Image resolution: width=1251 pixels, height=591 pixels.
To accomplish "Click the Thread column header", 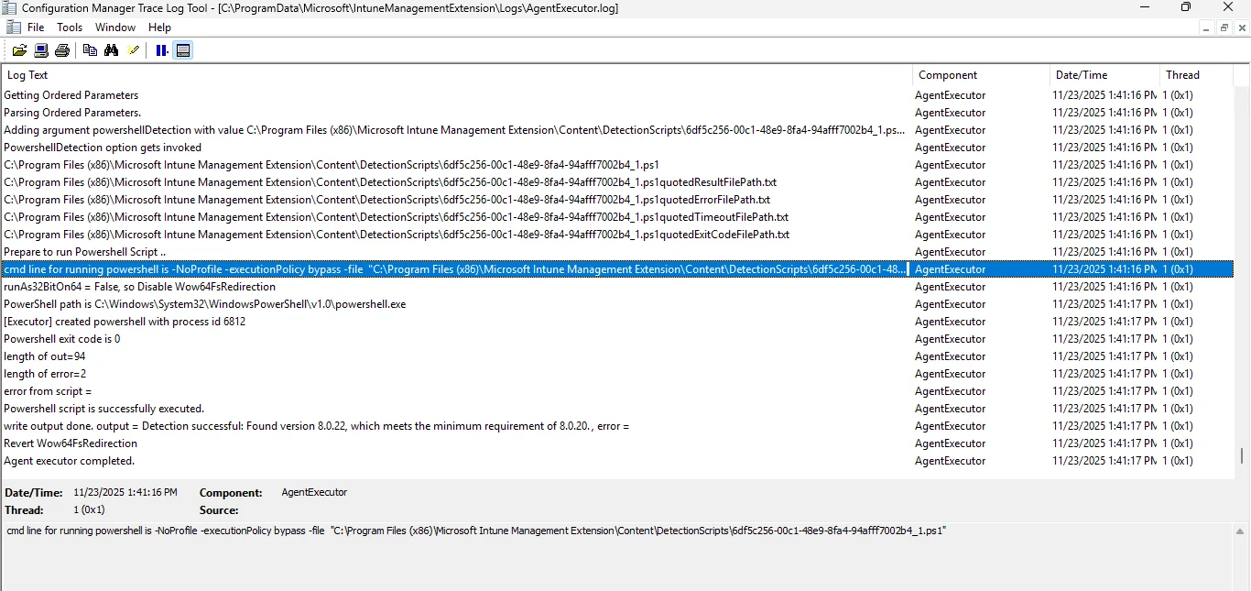I will 1195,75.
